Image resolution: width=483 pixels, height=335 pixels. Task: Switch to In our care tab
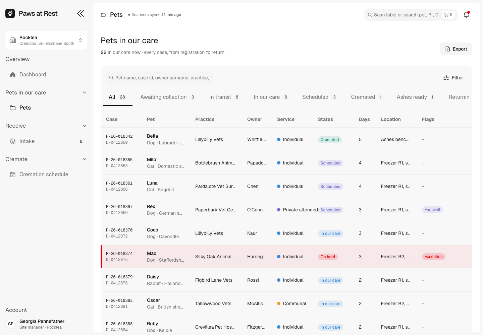click(x=271, y=97)
